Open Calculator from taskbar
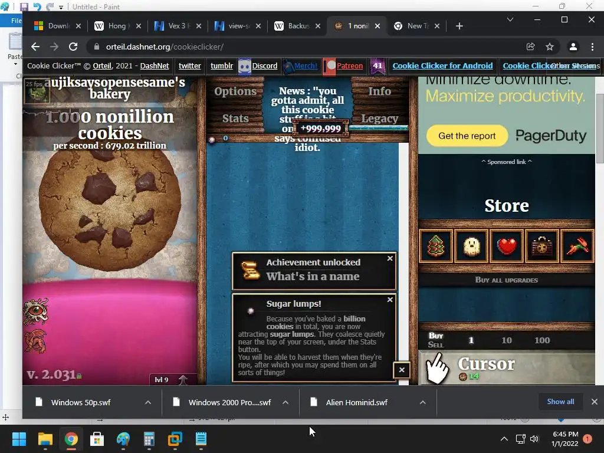Viewport: 604px width, 453px height. pyautogui.click(x=149, y=439)
